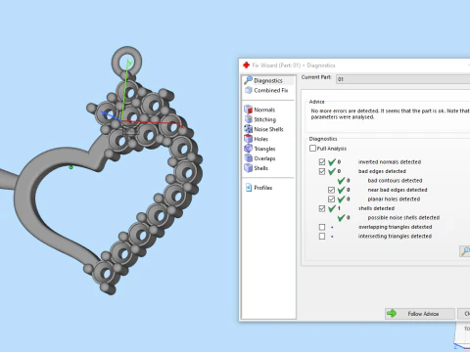Open Combined Fix icon in sidebar
Image resolution: width=470 pixels, height=352 pixels.
click(249, 90)
